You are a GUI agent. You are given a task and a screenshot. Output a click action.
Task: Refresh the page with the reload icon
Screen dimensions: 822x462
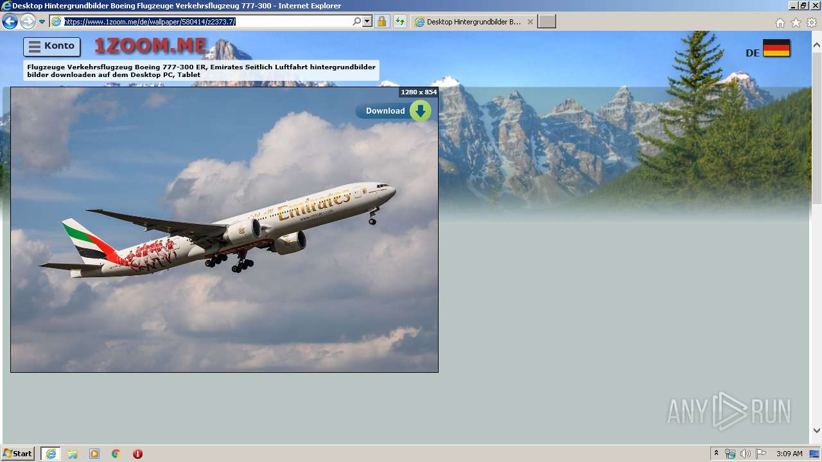400,22
